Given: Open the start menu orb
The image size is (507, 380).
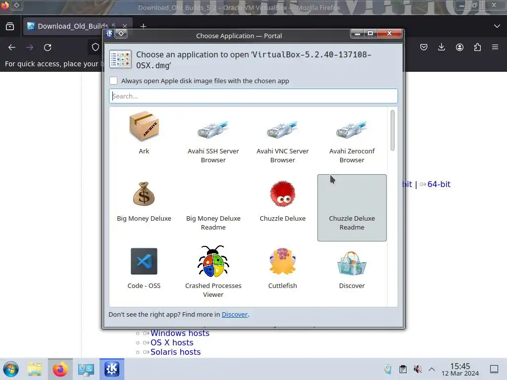Looking at the screenshot, I should pos(11,369).
